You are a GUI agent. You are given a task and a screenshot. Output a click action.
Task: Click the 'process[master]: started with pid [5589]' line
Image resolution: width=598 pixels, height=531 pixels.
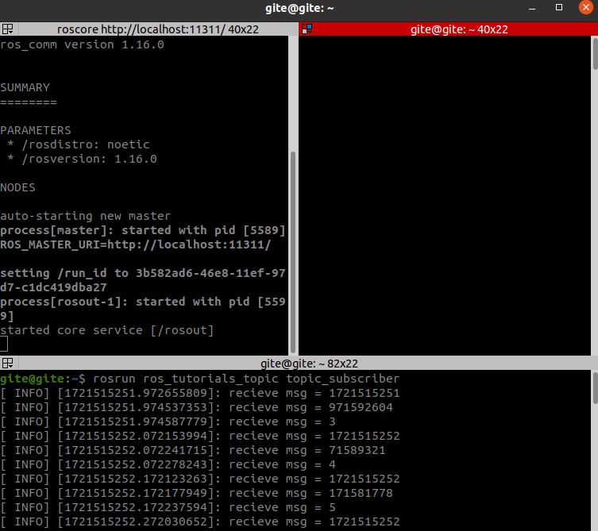[x=143, y=230]
